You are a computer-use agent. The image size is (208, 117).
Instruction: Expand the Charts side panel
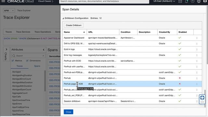[x=6, y=49]
